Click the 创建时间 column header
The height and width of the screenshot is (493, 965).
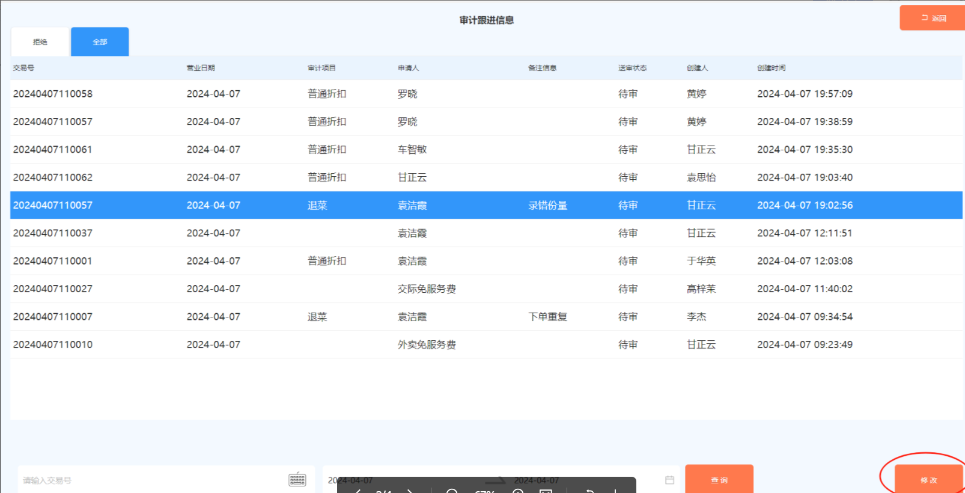tap(771, 68)
